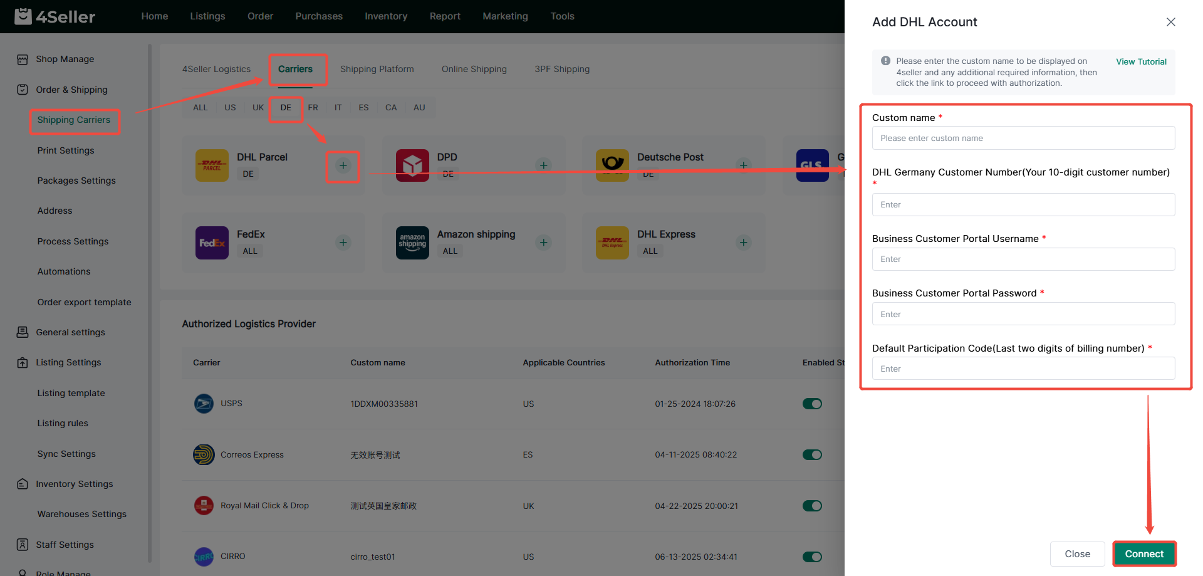Focus the DHL Germany Customer Number field
This screenshot has height=576, width=1203.
tap(1023, 204)
